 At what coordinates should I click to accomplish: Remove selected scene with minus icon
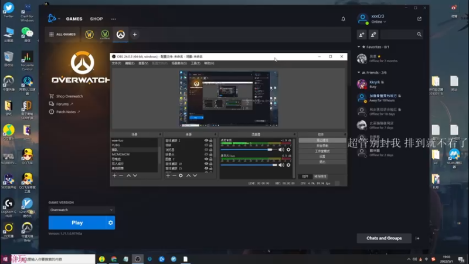coord(121,175)
